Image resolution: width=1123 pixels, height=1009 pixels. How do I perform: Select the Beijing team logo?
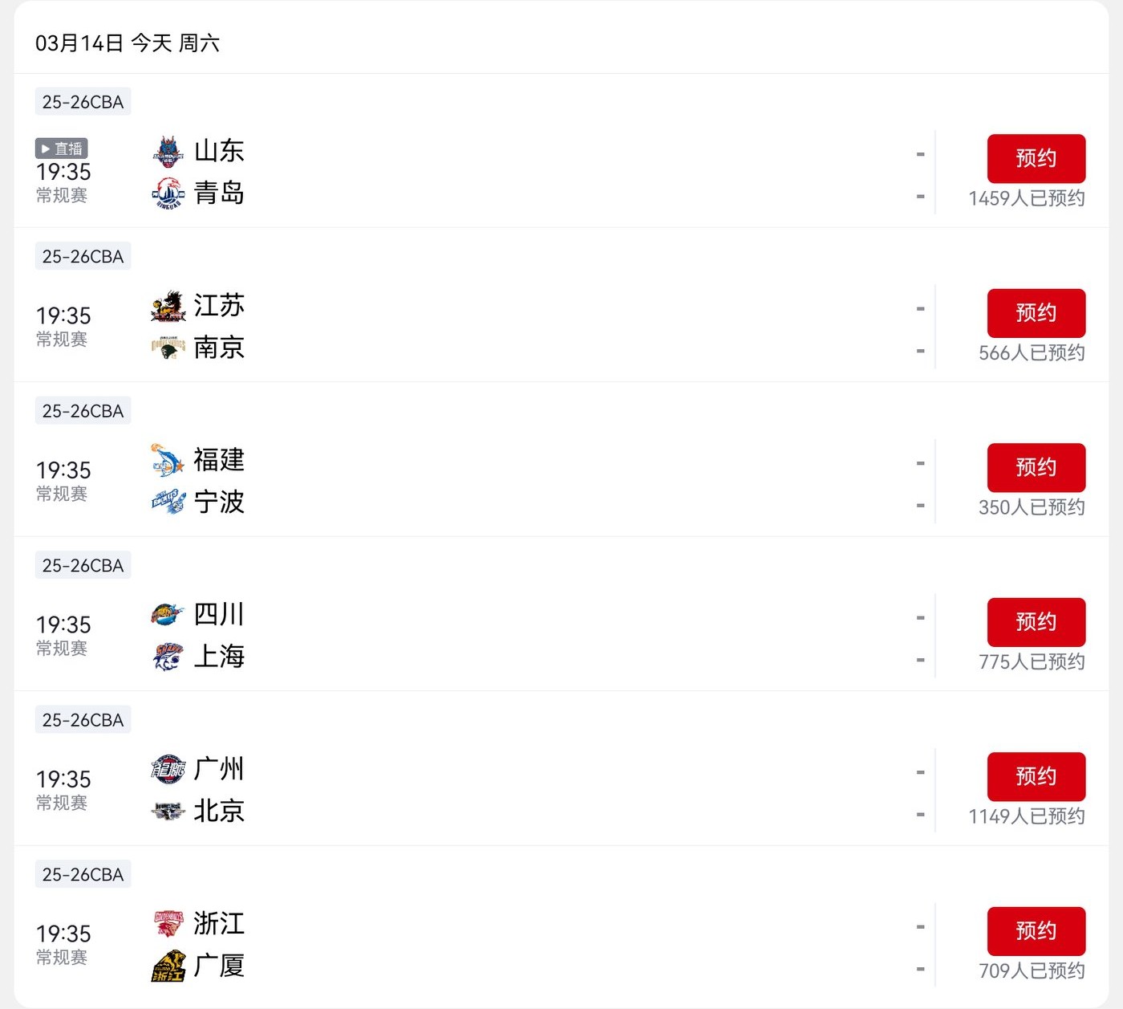168,812
